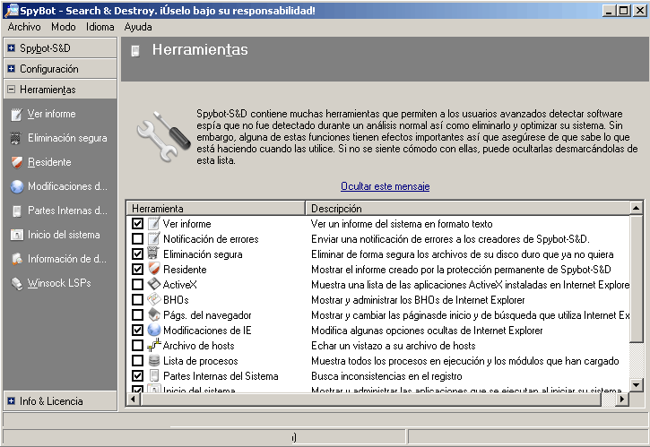Open the Idioma menu
650x447 pixels.
click(x=100, y=27)
